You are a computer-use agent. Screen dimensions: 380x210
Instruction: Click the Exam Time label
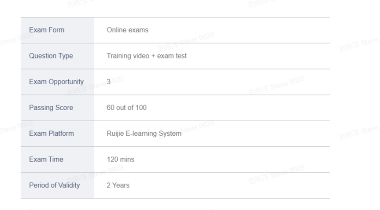pos(46,159)
